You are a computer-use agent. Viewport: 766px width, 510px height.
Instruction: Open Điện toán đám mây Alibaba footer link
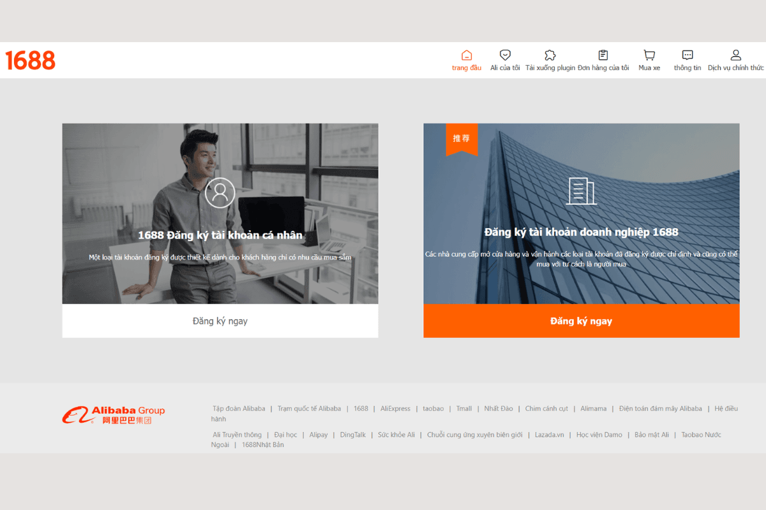click(661, 409)
